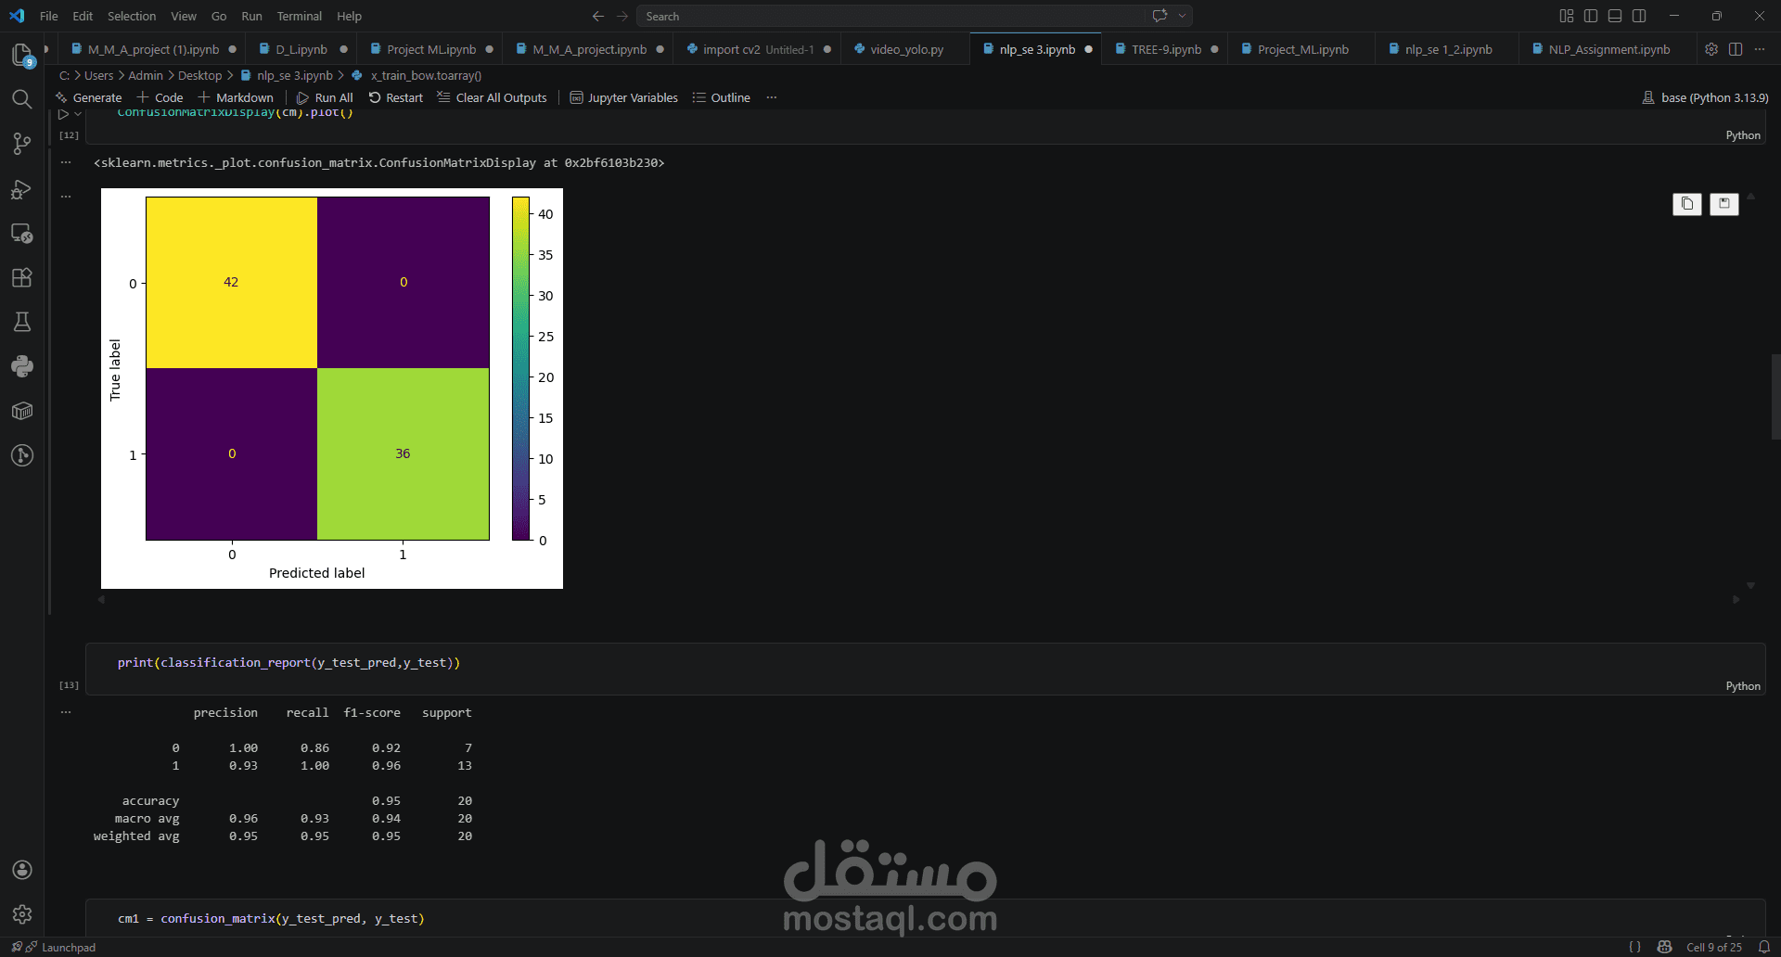This screenshot has width=1781, height=957.
Task: Open the kernel picker base (Python 3.13.9)
Action: point(1705,97)
